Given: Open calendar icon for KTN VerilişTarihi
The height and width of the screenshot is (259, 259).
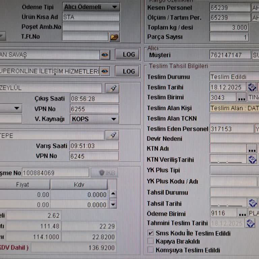Looking at the screenshot, I should click(252, 160).
